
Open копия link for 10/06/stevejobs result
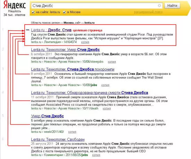(112, 62)
